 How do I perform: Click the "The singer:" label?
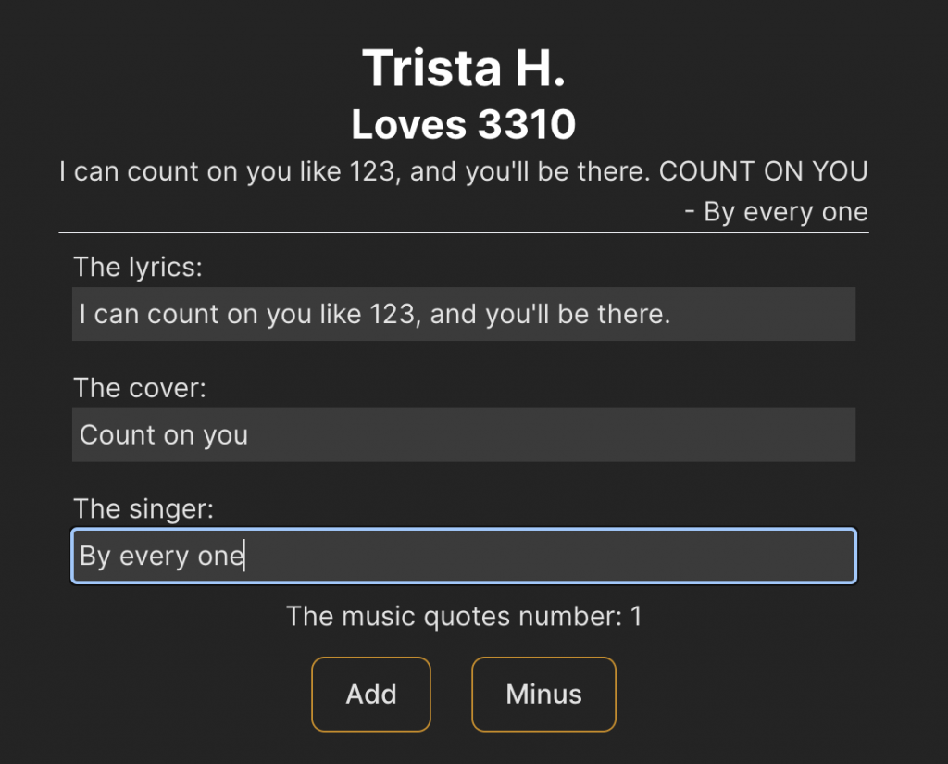(143, 509)
